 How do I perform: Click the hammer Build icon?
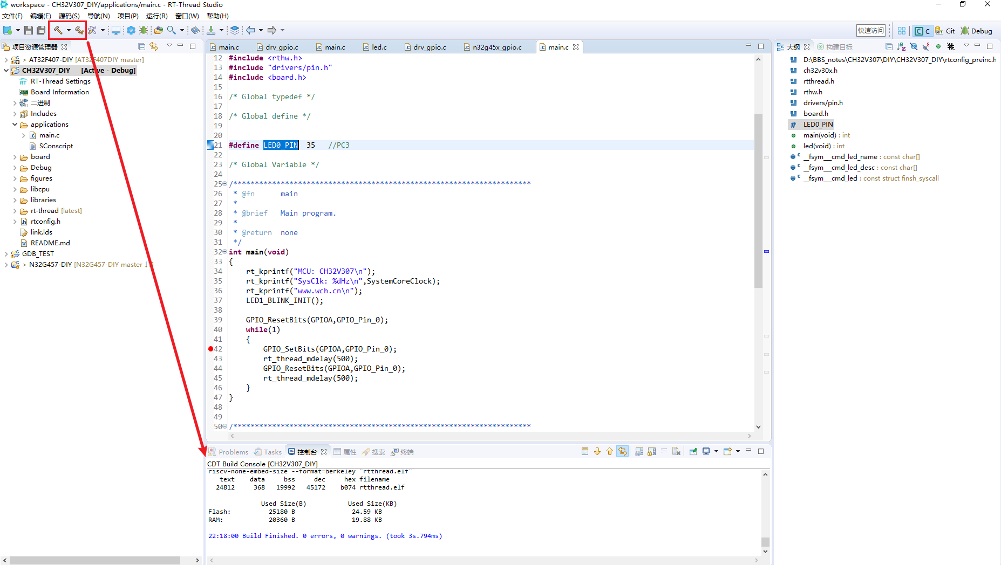click(x=58, y=30)
